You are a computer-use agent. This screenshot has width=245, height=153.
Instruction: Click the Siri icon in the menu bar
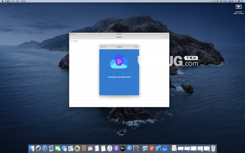click(239, 1)
